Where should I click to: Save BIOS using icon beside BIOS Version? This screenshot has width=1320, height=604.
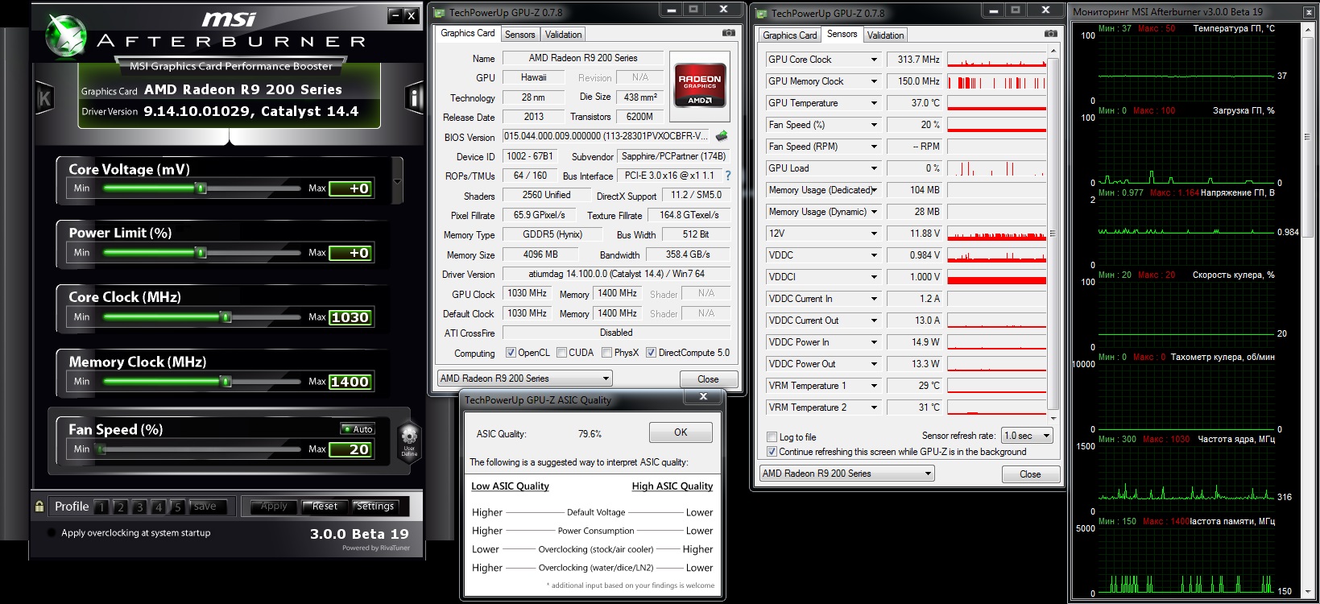click(722, 136)
